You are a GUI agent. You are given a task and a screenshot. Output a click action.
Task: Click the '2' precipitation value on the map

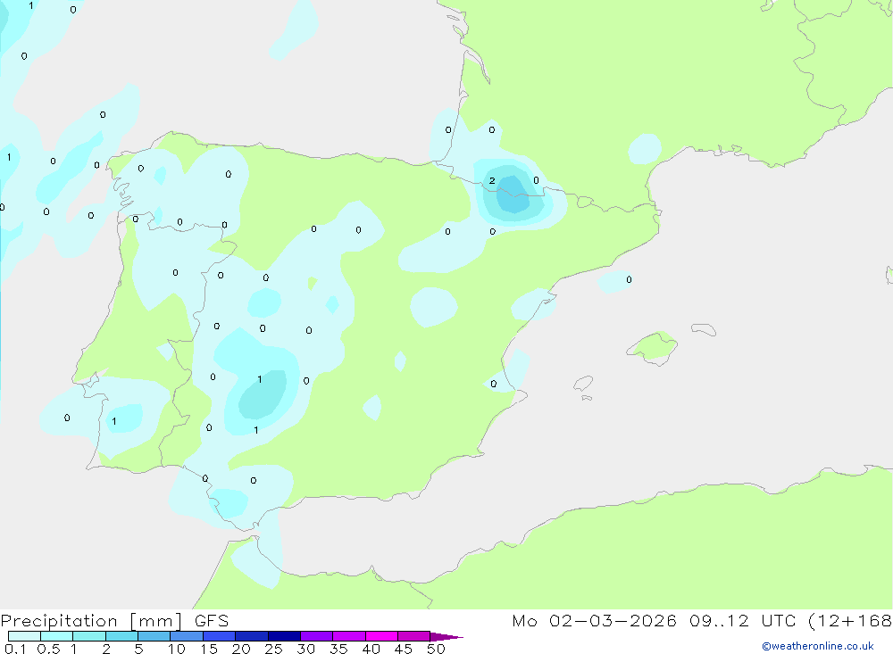click(492, 181)
